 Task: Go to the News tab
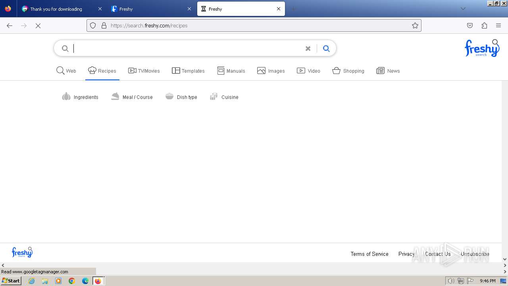click(388, 71)
